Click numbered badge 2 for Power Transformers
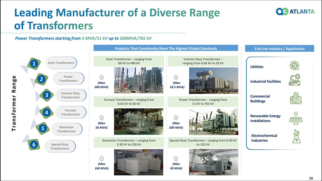 41,79
